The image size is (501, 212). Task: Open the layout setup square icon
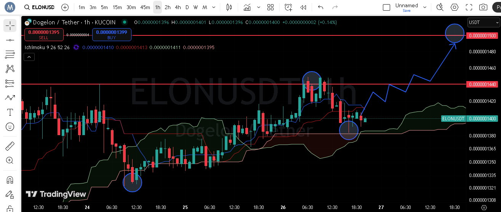[x=386, y=7]
